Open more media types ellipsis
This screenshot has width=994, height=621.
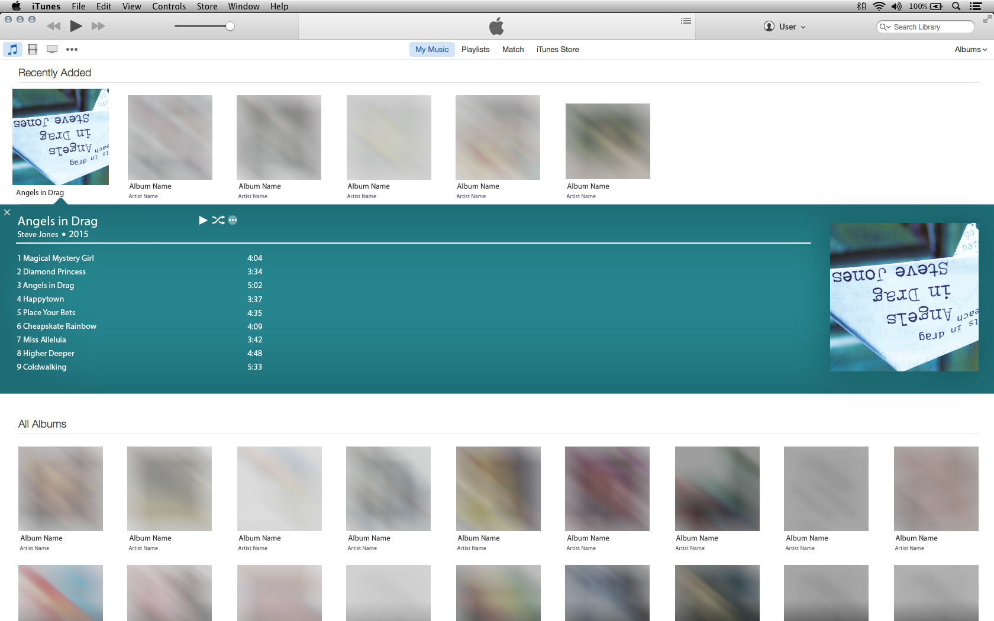[72, 50]
